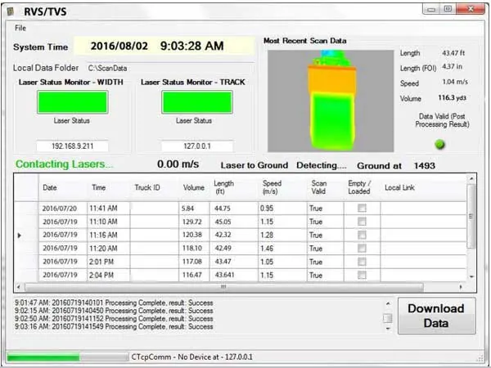
Task: Click the table horizontal scrollbar thumb
Action: [224, 287]
